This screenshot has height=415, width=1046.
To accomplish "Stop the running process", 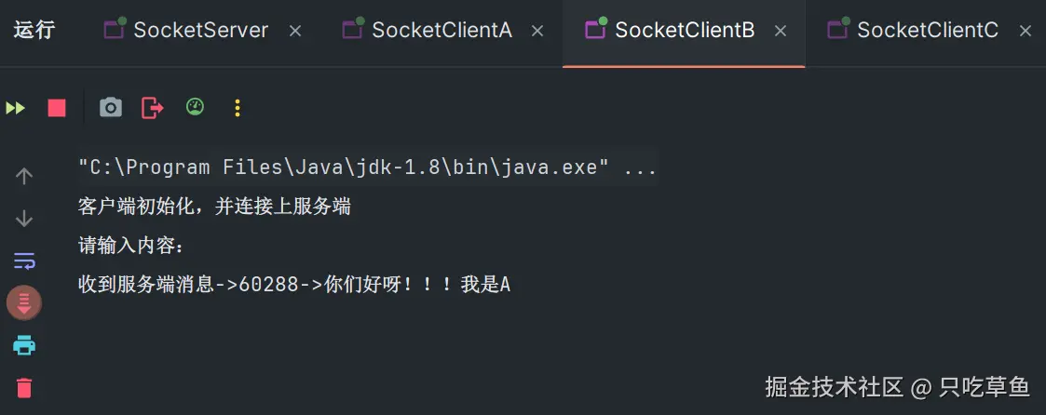I will coord(57,108).
